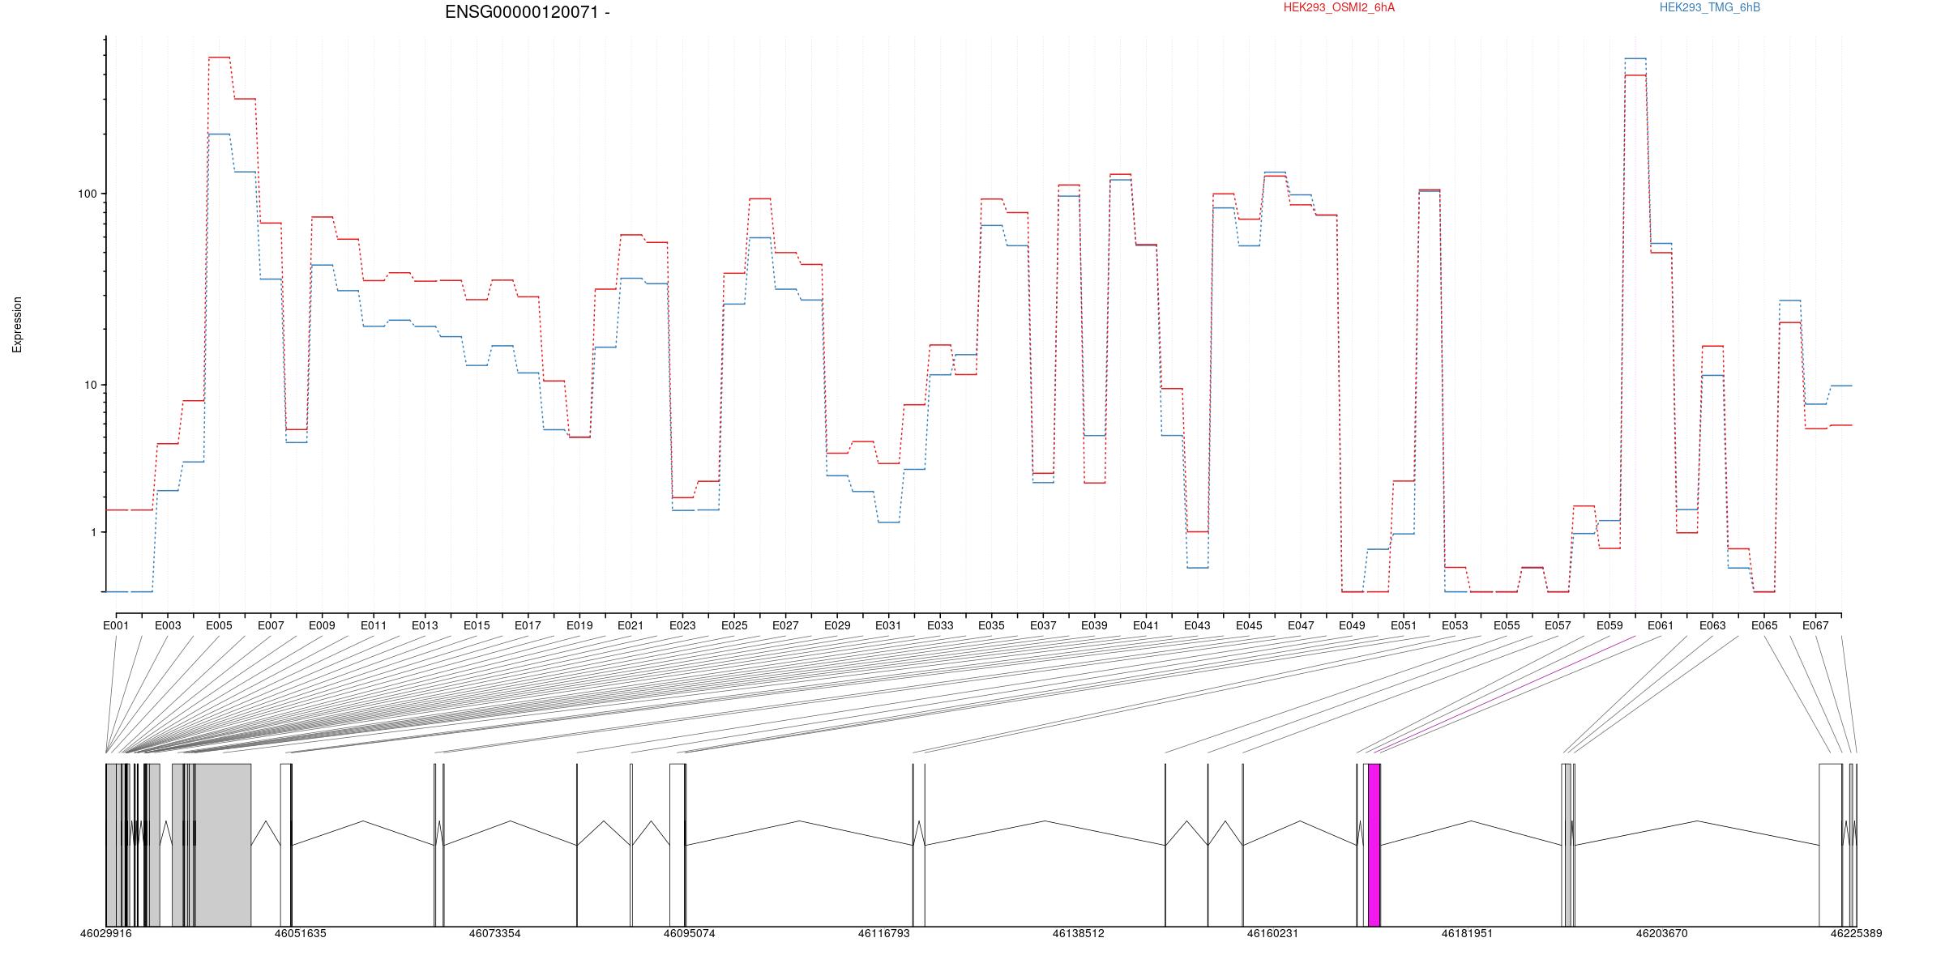Click the magenta highlighted exon in gene model

pyautogui.click(x=1374, y=845)
